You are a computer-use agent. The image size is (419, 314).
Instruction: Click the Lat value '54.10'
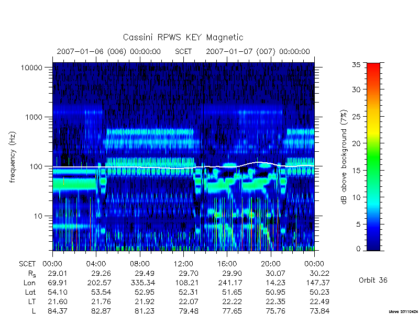[58, 293]
